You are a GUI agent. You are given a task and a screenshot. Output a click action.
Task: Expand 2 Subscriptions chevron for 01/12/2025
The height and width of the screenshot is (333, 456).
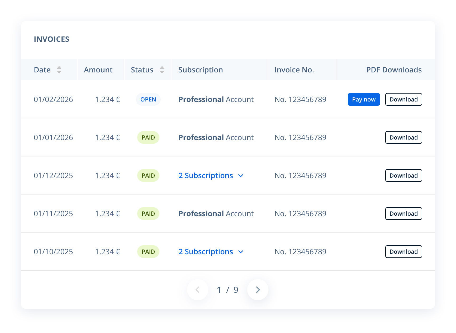pyautogui.click(x=241, y=176)
